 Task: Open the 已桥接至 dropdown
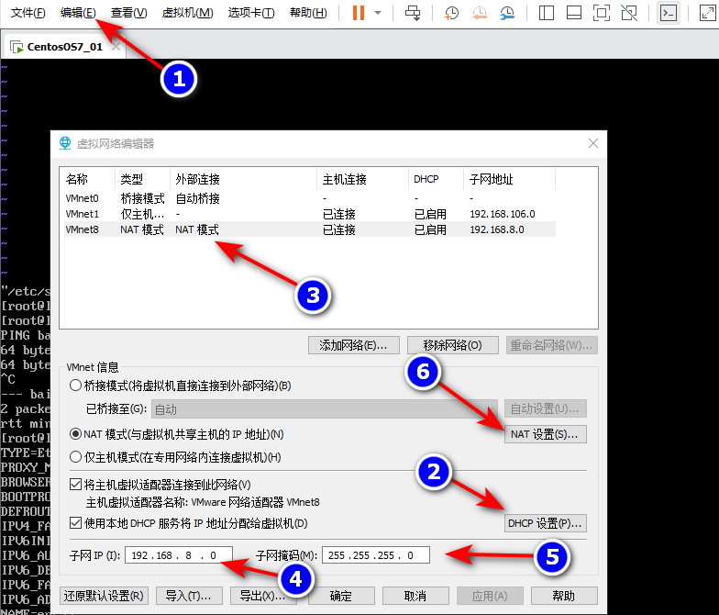(325, 409)
